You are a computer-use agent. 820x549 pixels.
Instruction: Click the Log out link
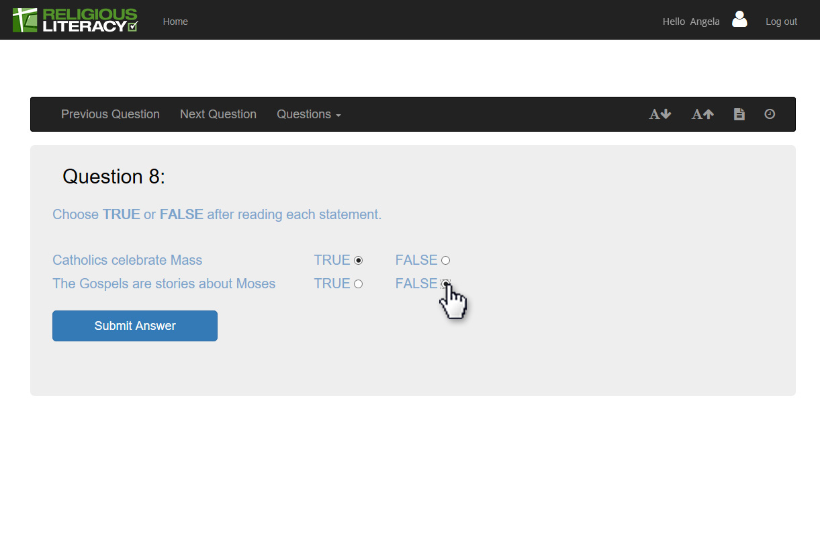click(781, 22)
